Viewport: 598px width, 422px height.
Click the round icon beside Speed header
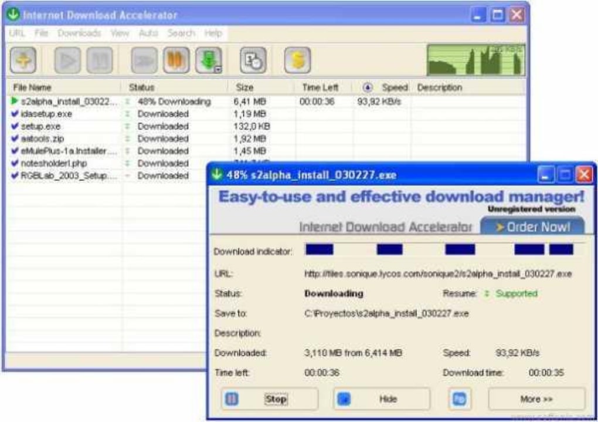point(367,87)
